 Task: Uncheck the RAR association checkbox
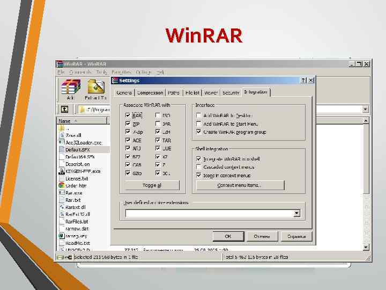click(x=128, y=115)
